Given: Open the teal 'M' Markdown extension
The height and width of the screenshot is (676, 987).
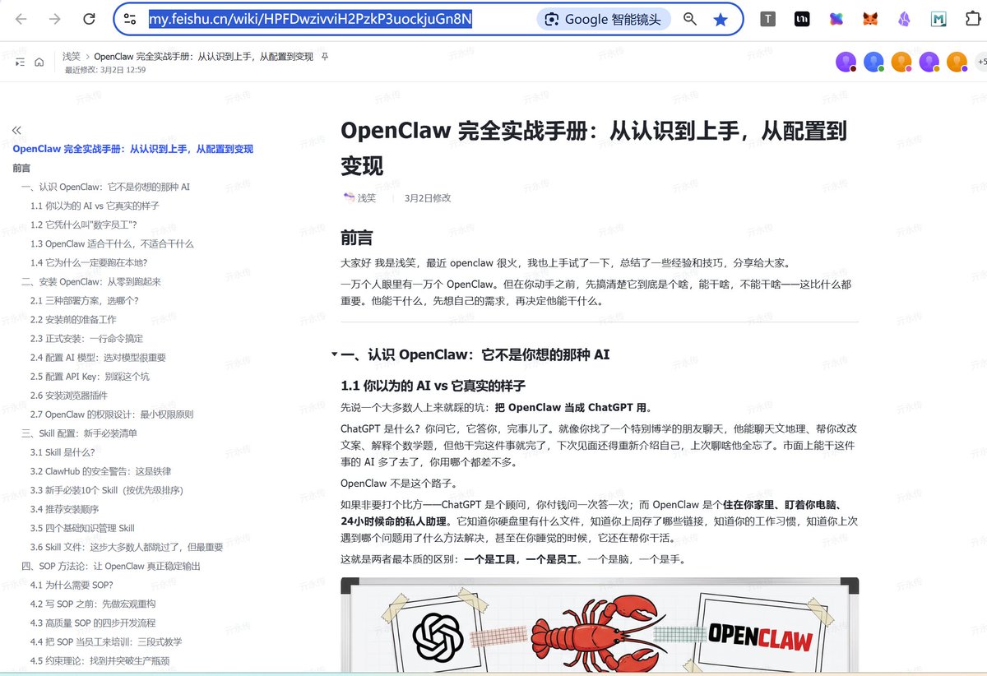Looking at the screenshot, I should pyautogui.click(x=938, y=17).
